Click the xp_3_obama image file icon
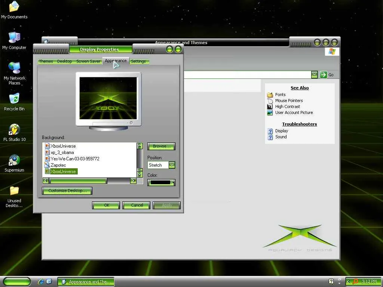 [47, 152]
